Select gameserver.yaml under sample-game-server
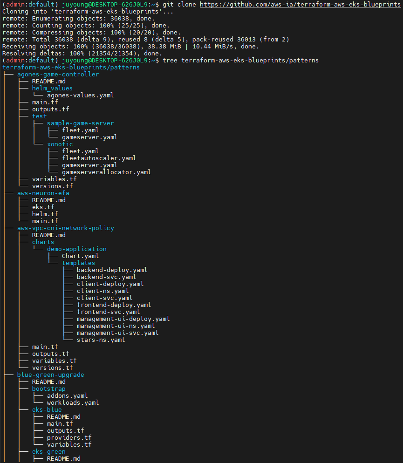This screenshot has height=463, width=403. [90, 137]
